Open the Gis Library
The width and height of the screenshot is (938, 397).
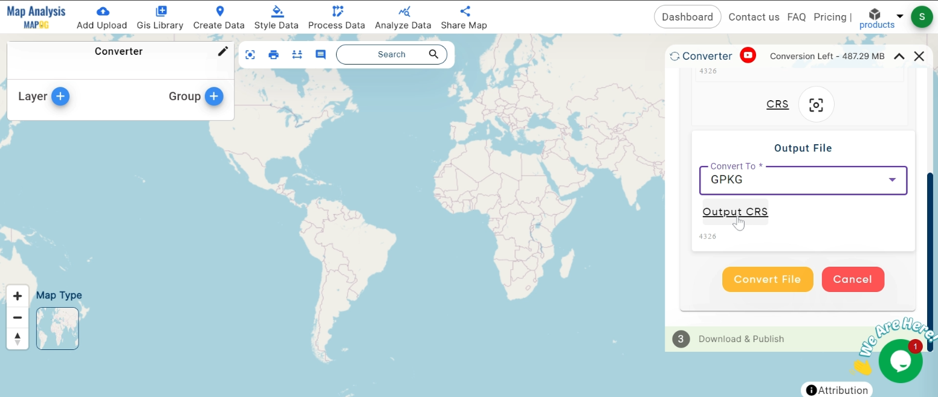160,17
